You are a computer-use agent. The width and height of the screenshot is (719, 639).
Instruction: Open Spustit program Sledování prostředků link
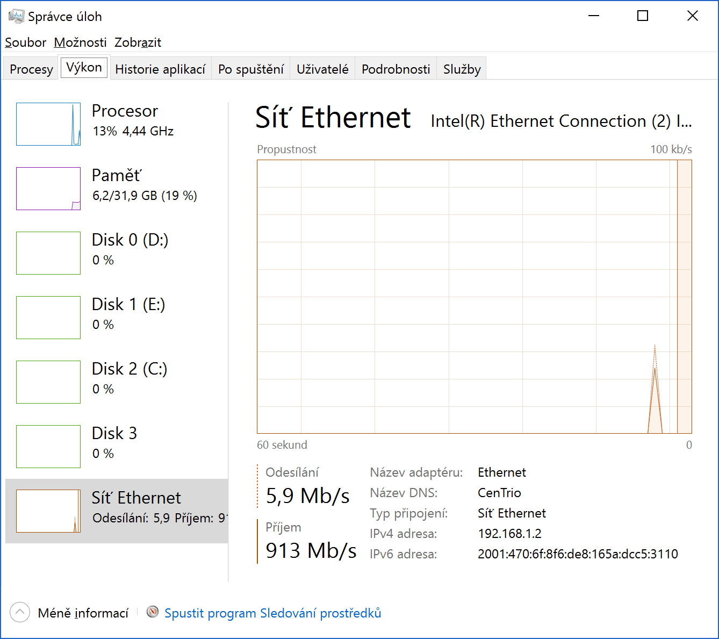(273, 613)
